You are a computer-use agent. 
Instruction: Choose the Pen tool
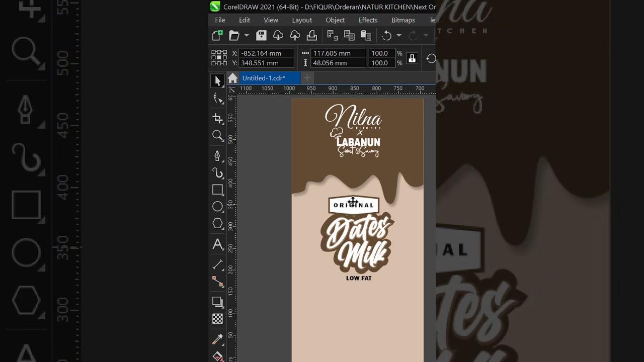coord(217,156)
